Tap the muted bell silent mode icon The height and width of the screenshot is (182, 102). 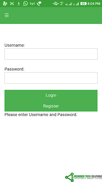click(x=56, y=4)
